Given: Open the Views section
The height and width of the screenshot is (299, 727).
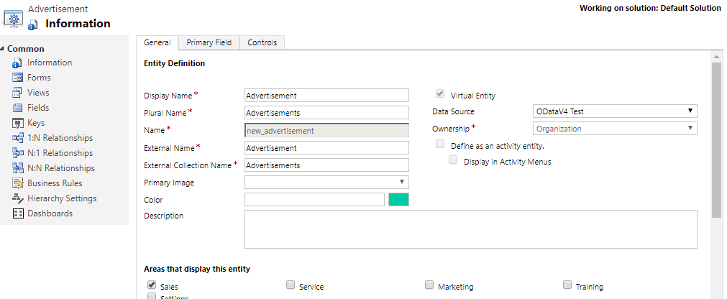Looking at the screenshot, I should click(x=38, y=93).
